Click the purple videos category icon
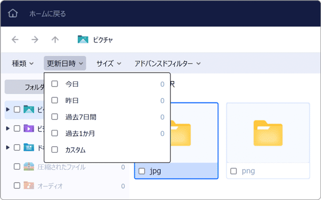321x200 pixels. (29, 128)
